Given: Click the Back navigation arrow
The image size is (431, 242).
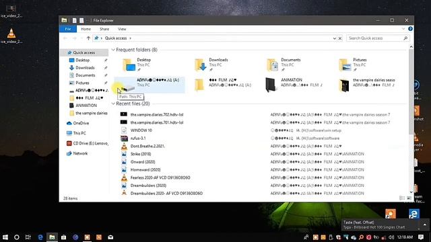Looking at the screenshot, I should [x=65, y=38].
